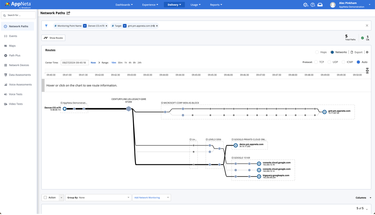The height and width of the screenshot is (215, 375).
Task: Open the notifications inbox icon
Action: pos(320,5)
